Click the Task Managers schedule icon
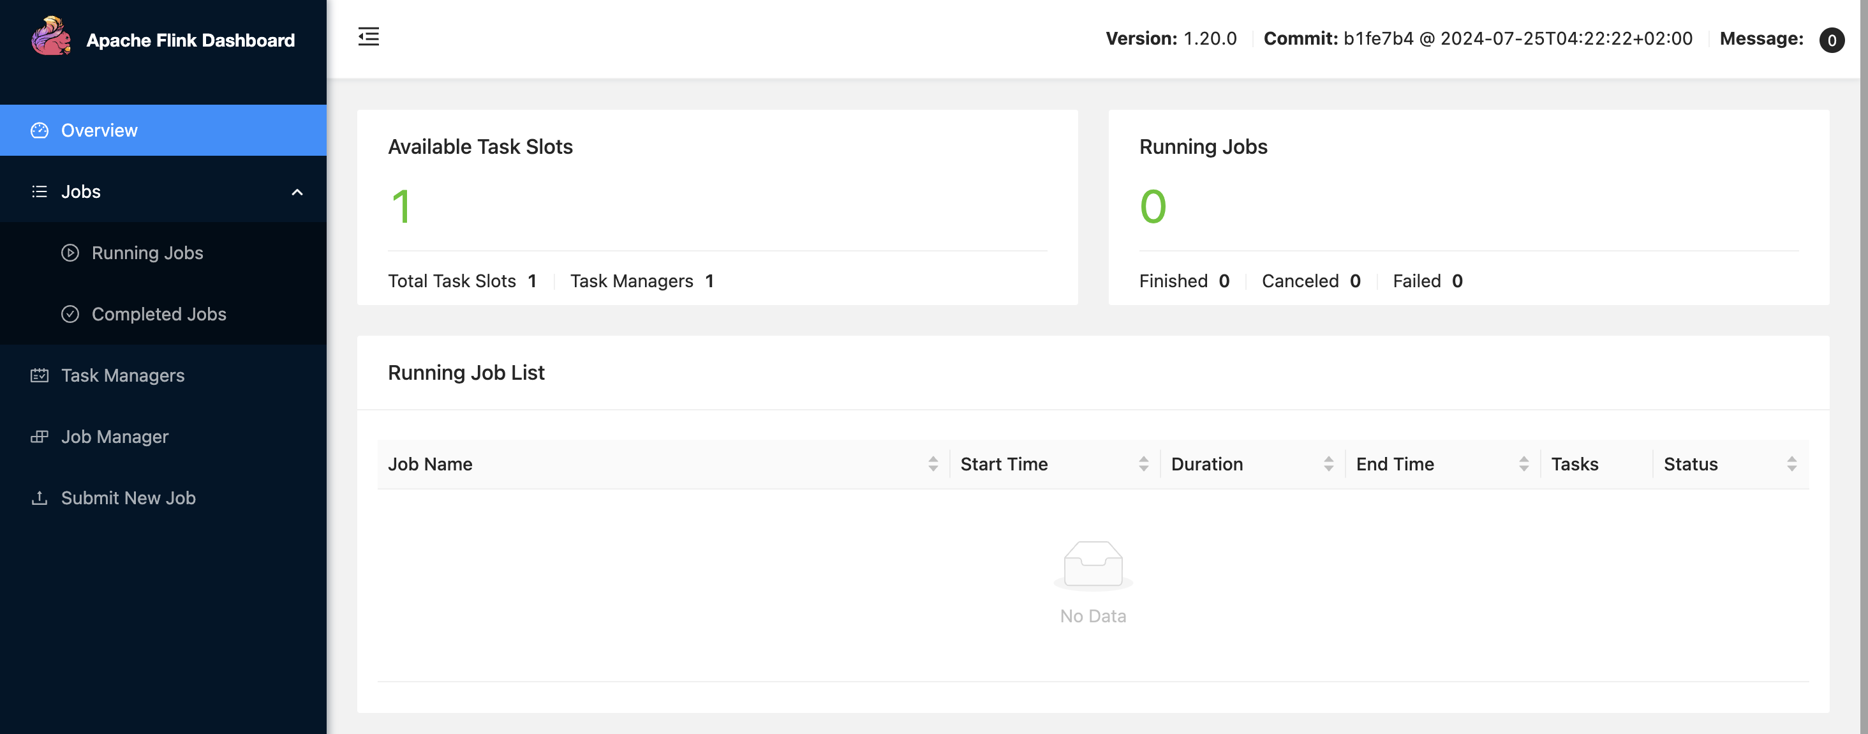 (39, 375)
